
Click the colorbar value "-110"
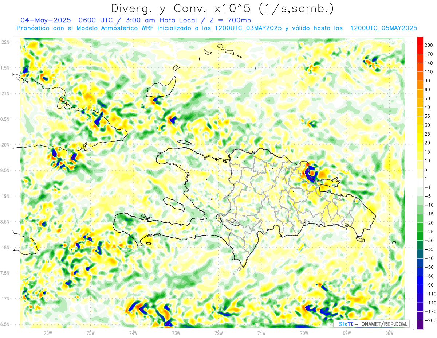tap(430, 294)
